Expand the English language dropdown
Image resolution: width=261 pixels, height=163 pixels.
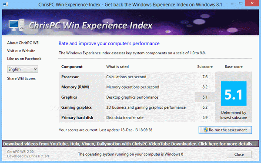coord(23,69)
